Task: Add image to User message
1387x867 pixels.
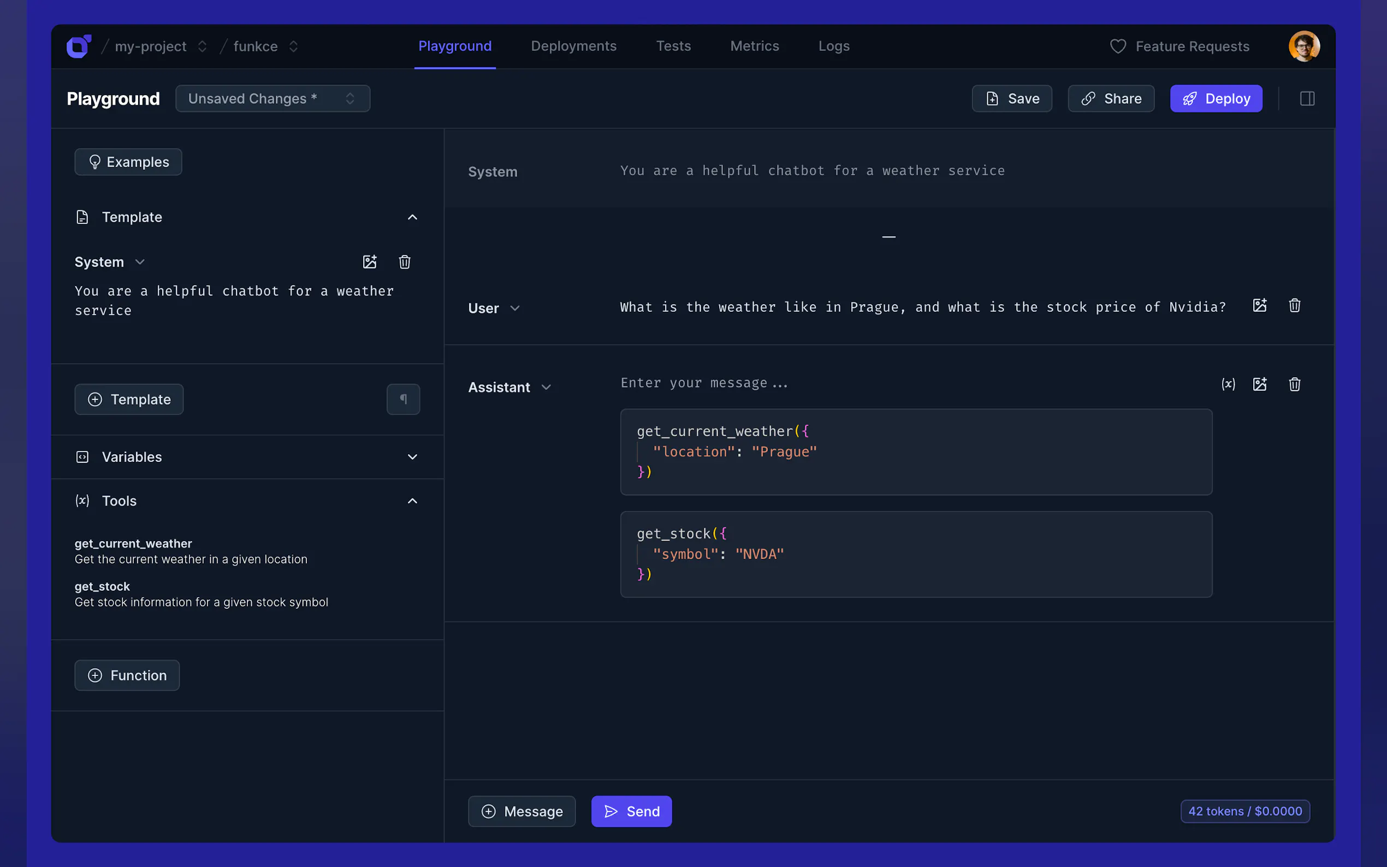Action: pyautogui.click(x=1259, y=306)
